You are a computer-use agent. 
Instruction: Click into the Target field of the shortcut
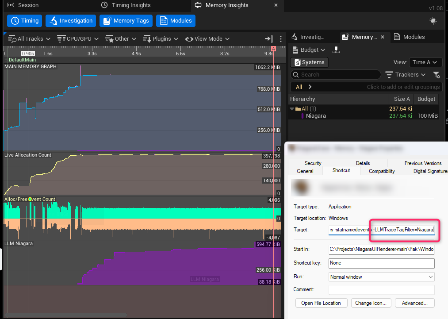[x=381, y=230]
